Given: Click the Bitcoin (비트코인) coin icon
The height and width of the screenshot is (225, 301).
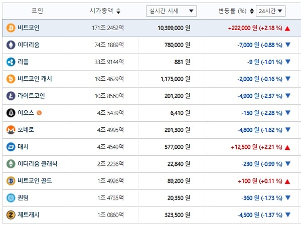Looking at the screenshot, I should (11, 28).
